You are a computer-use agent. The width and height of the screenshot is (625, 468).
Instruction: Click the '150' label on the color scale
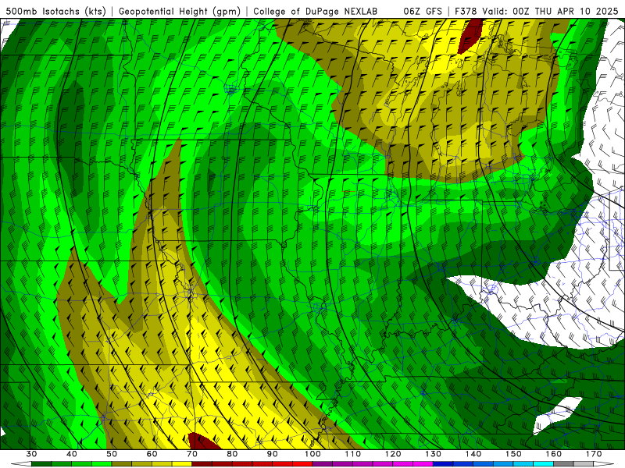pos(513,454)
